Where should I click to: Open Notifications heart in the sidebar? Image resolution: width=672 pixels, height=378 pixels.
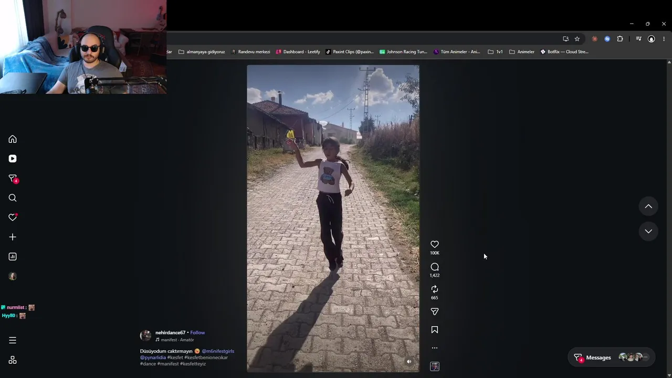(x=13, y=217)
